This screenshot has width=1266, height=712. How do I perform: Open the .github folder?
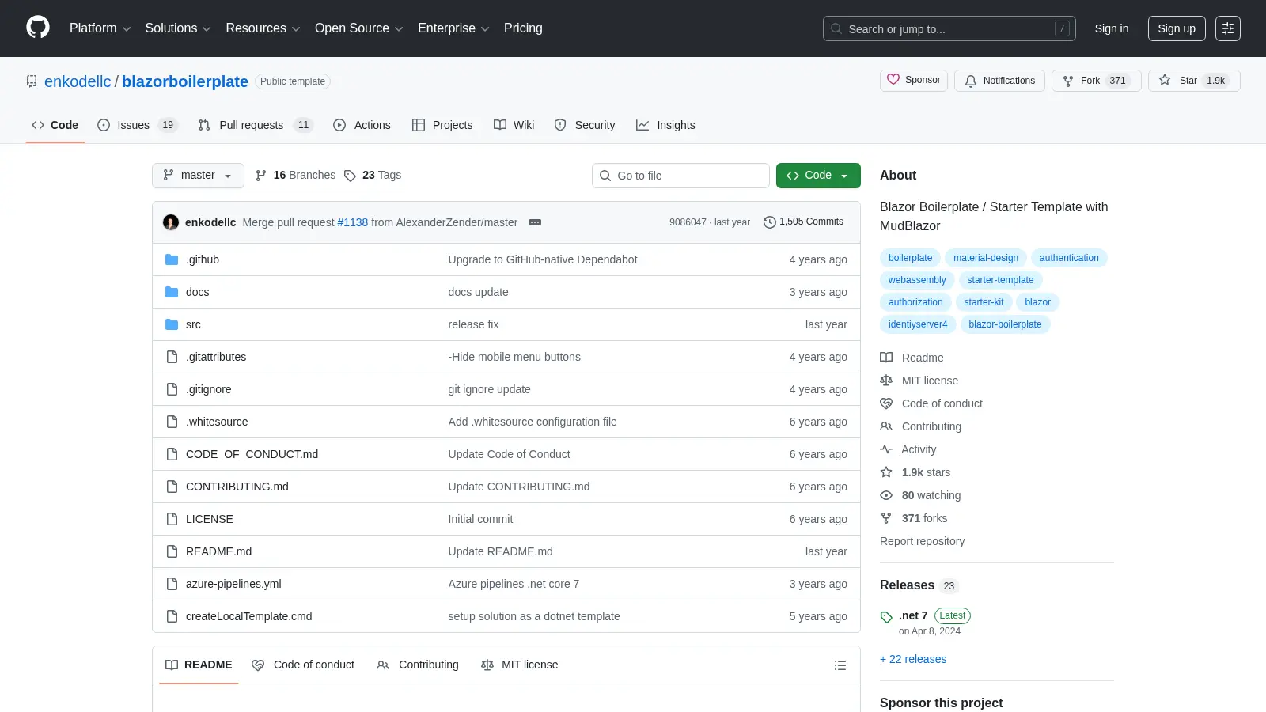203,259
